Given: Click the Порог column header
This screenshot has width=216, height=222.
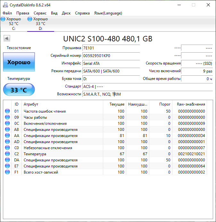Looking at the screenshot, I should point(161,104).
